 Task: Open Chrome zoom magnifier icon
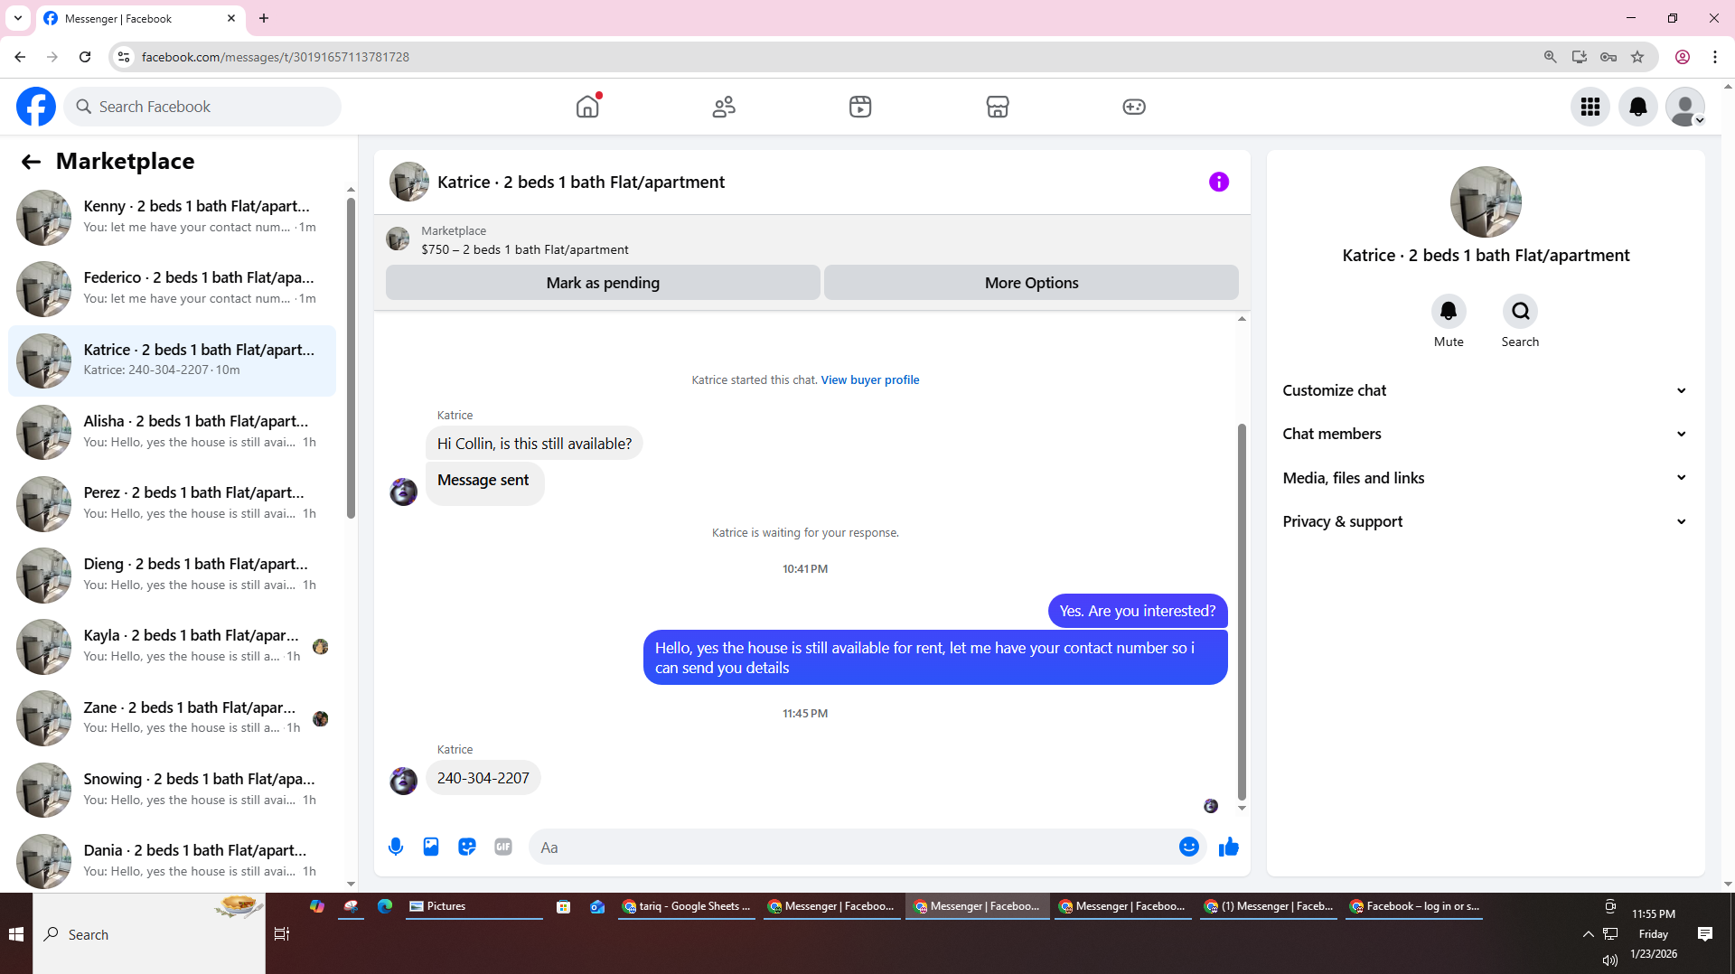[x=1551, y=57]
